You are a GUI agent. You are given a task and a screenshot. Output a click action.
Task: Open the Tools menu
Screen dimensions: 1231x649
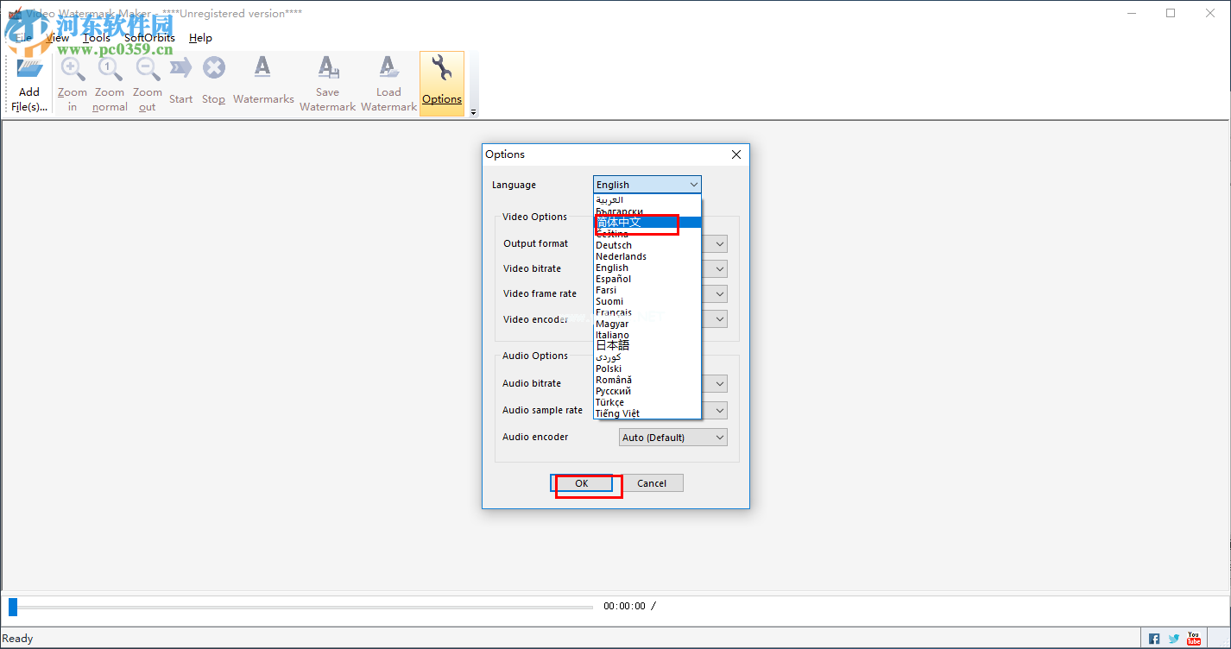pos(97,38)
